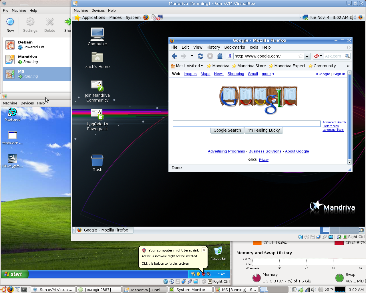Open search engine selector dropdown
Viewport: 366px width, 293px height.
(x=318, y=56)
